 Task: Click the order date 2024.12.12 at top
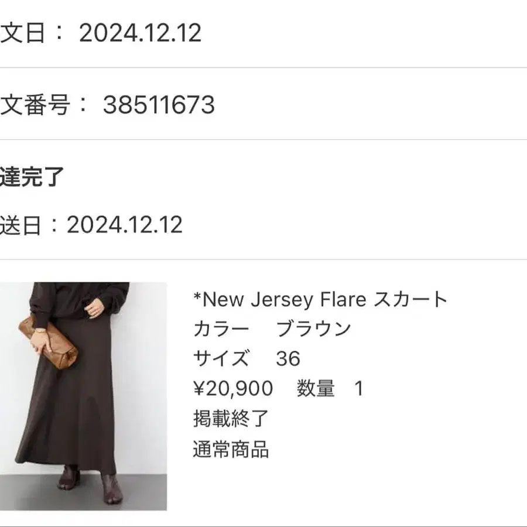(x=140, y=33)
